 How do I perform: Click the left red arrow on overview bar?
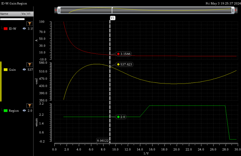[x=56, y=10]
